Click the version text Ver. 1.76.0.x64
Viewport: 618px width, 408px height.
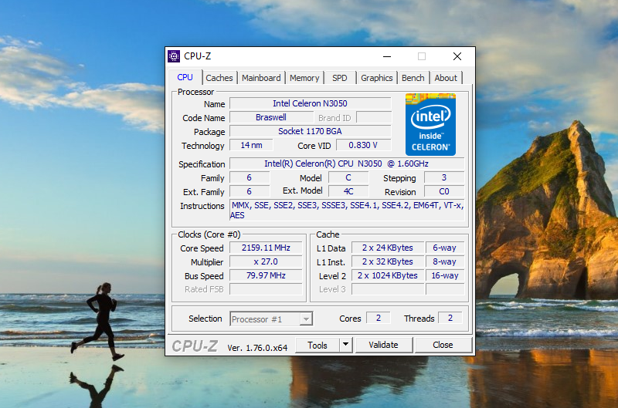coord(257,348)
